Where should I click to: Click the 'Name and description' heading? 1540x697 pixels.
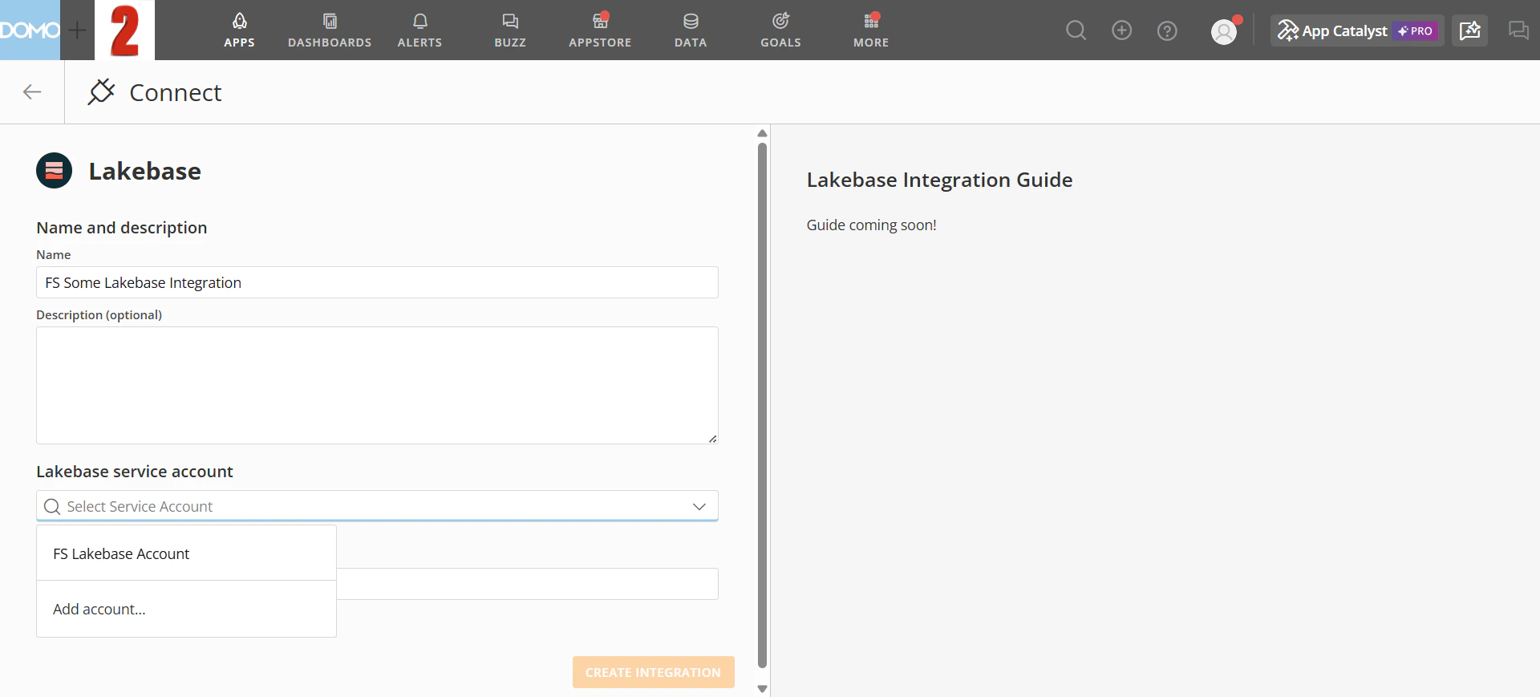click(122, 228)
